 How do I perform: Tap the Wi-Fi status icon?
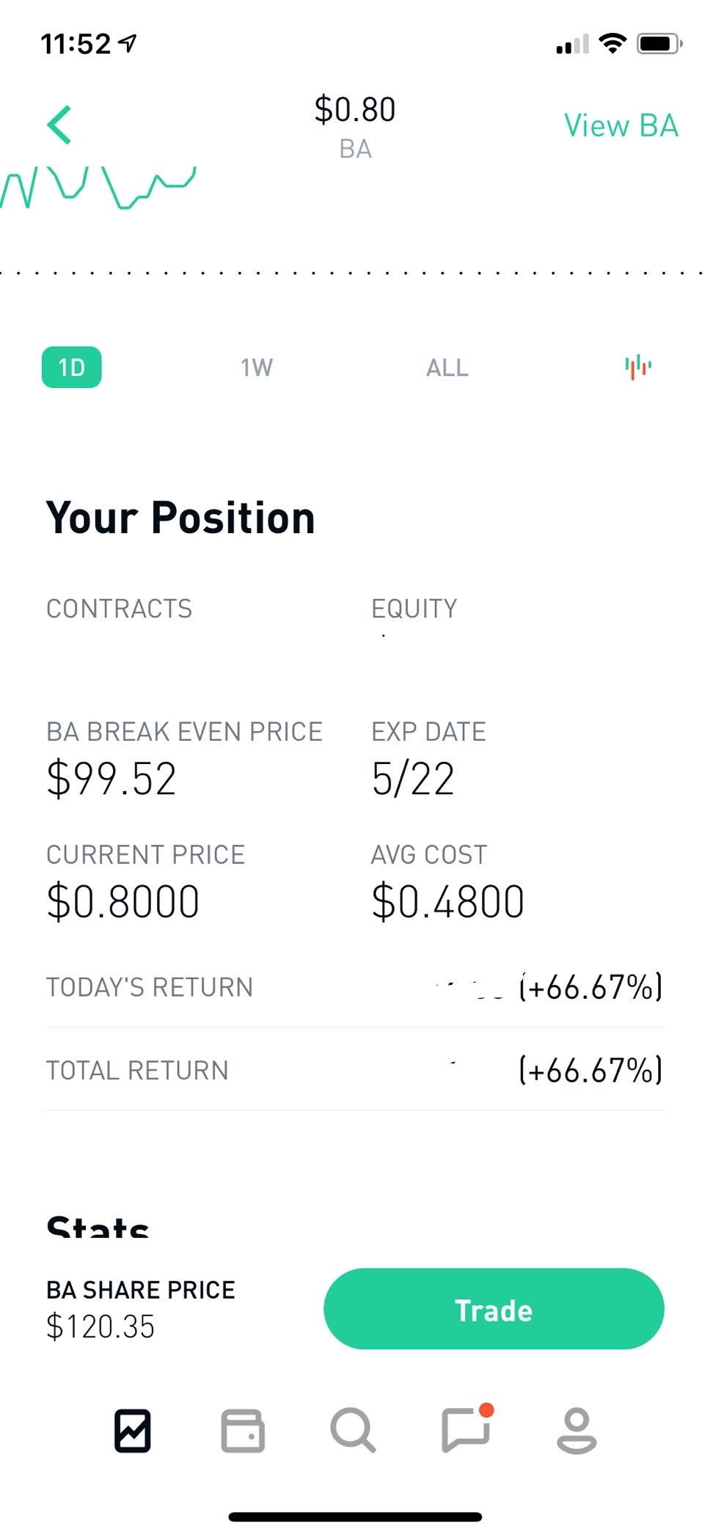pyautogui.click(x=612, y=43)
